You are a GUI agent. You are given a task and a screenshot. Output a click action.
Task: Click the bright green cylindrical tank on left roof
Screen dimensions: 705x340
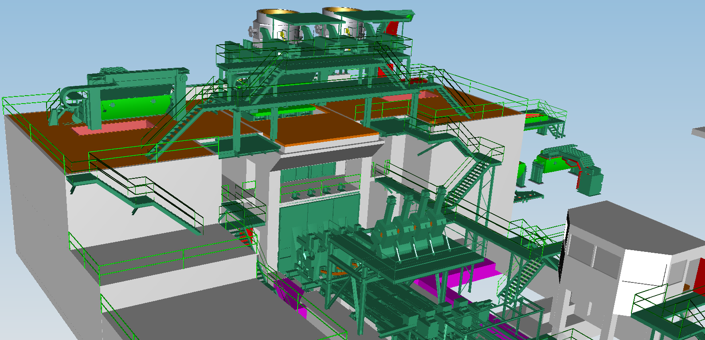pyautogui.click(x=133, y=105)
